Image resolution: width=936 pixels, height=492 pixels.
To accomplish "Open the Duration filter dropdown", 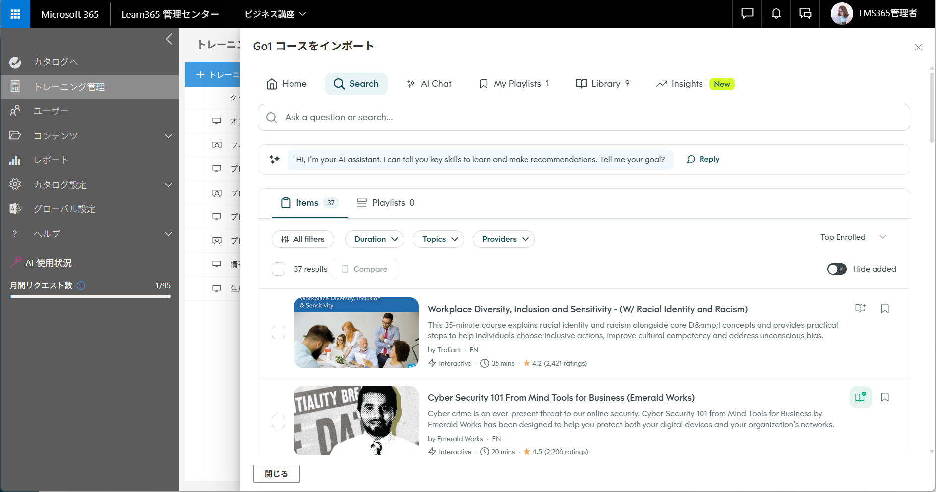I will (375, 239).
